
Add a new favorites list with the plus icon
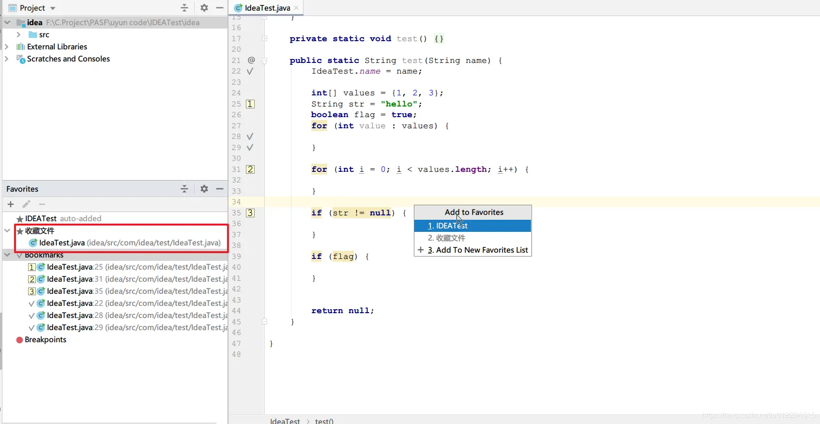11,204
